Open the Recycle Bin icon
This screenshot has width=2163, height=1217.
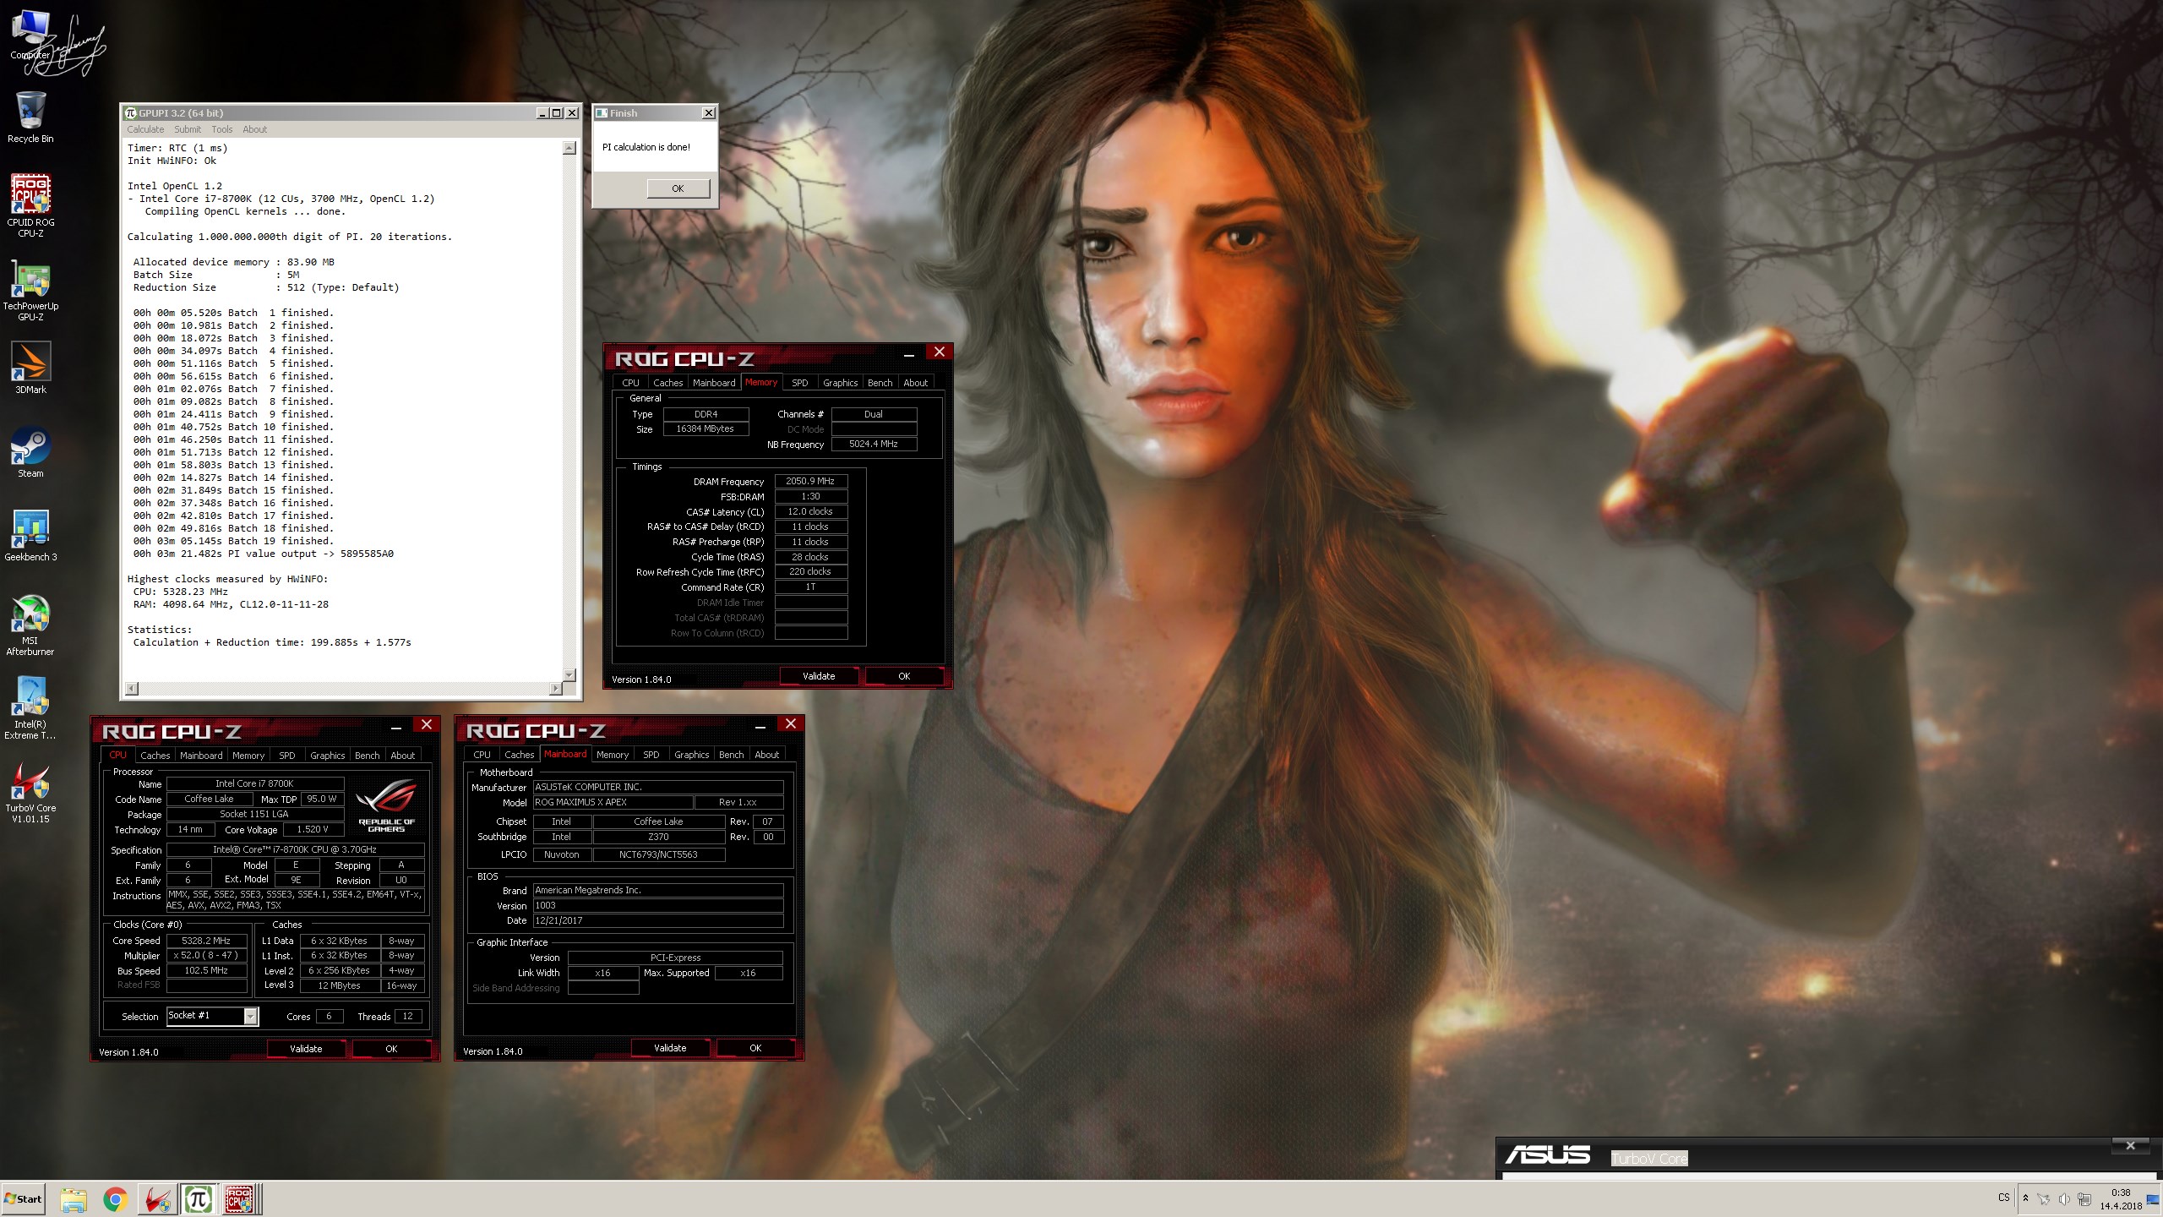click(x=30, y=117)
